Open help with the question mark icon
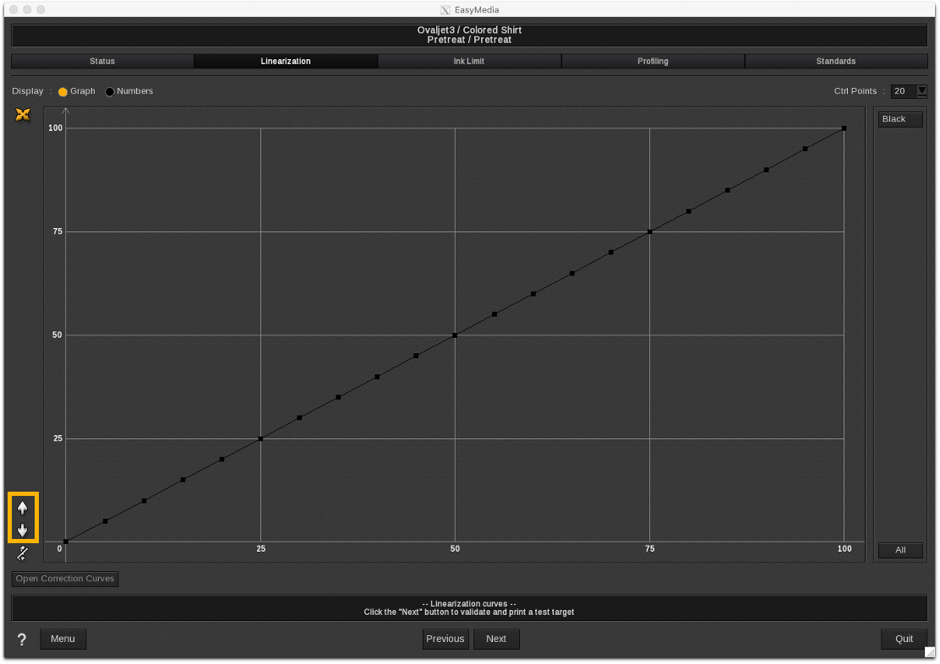Image resolution: width=940 pixels, height=664 pixels. tap(22, 640)
